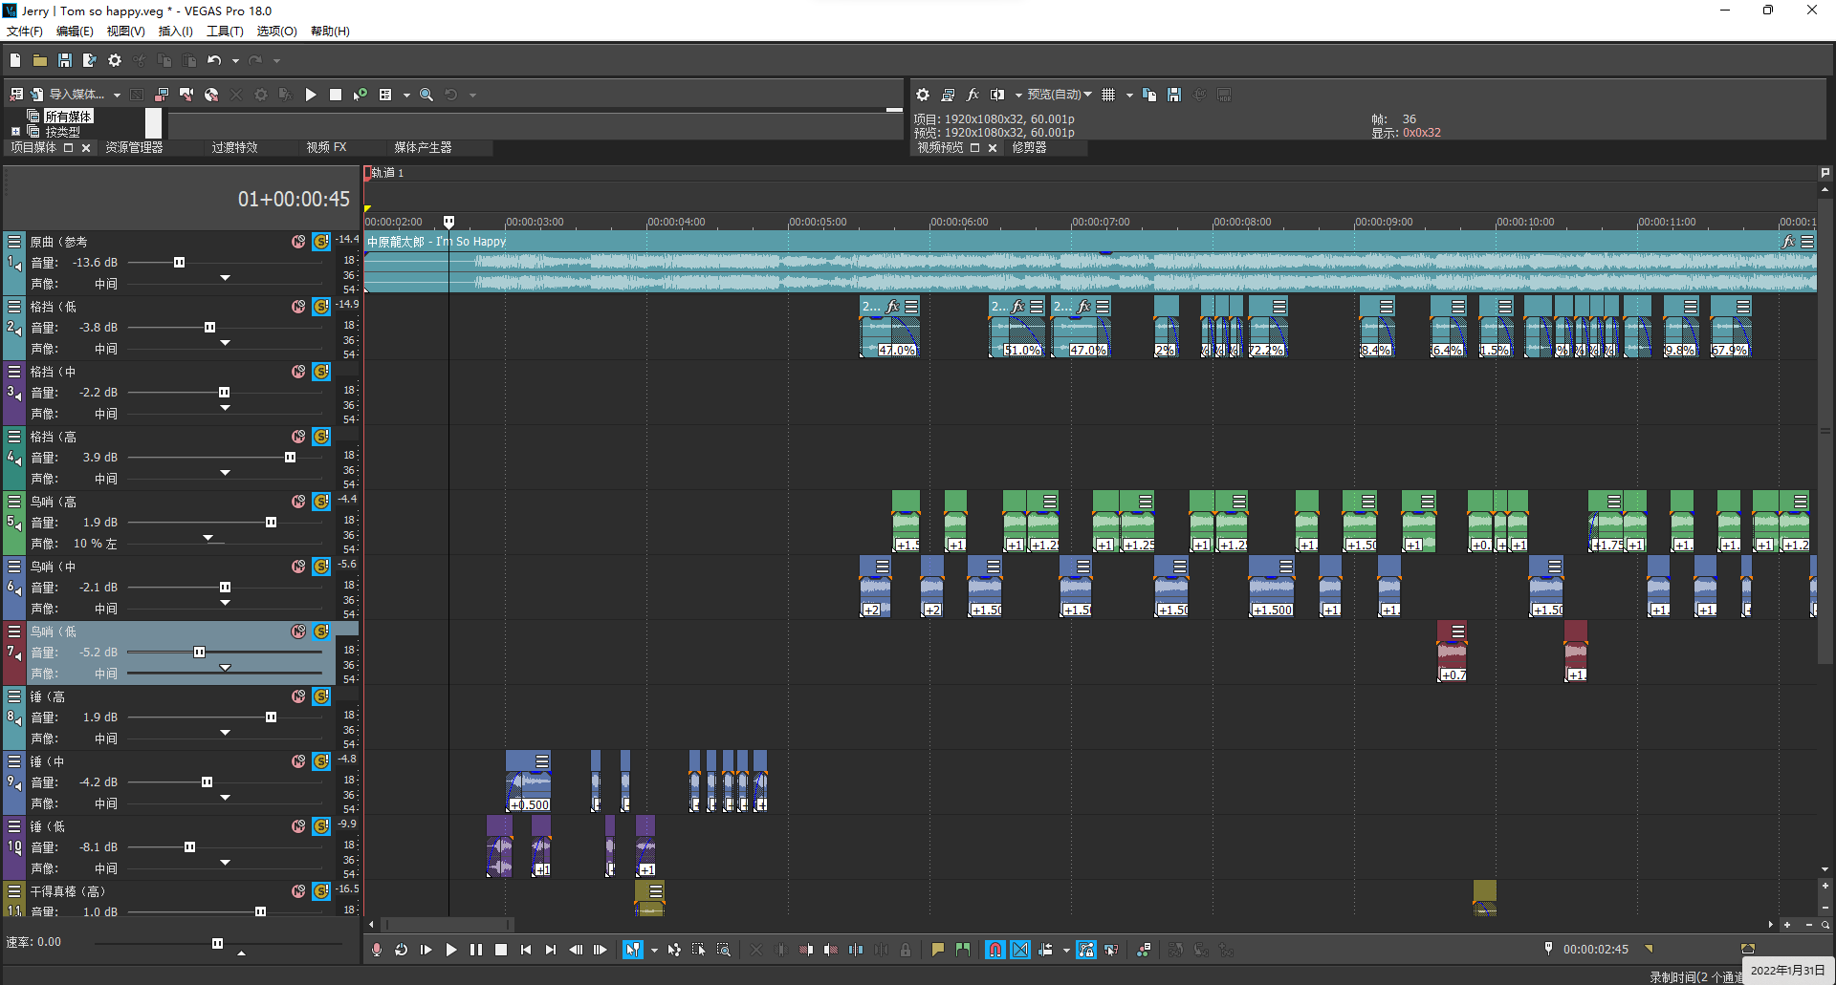Mute the 锤（高 track
Viewport: 1836px width, 985px height.
pyautogui.click(x=299, y=696)
